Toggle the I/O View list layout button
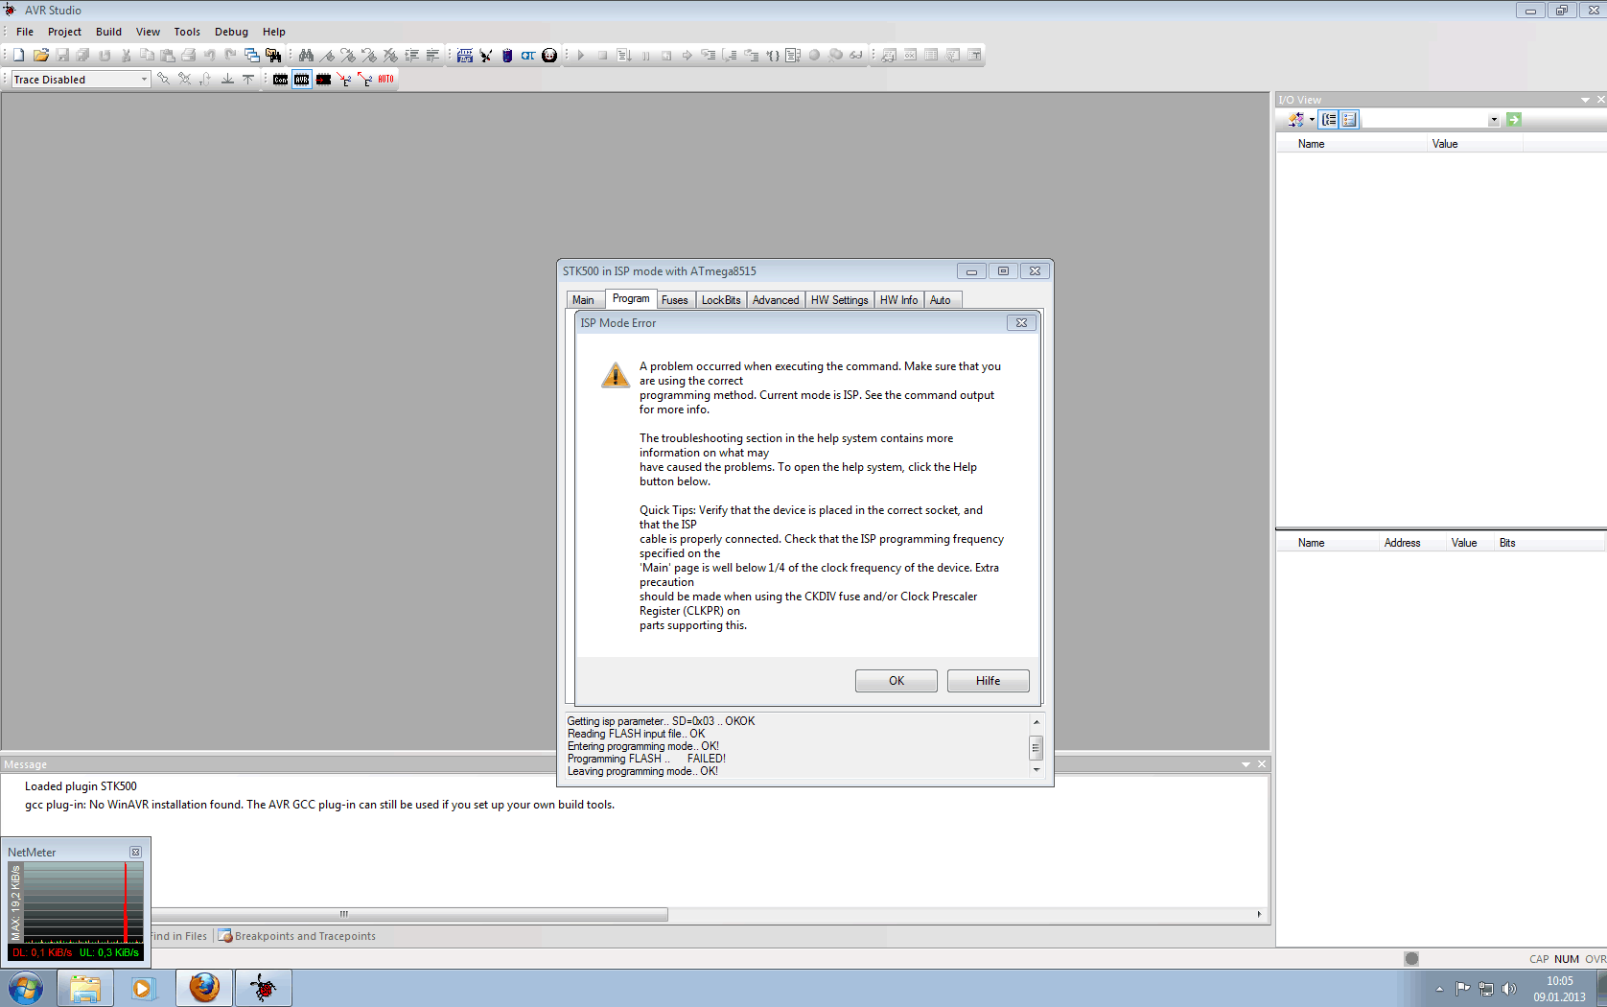 pos(1350,120)
